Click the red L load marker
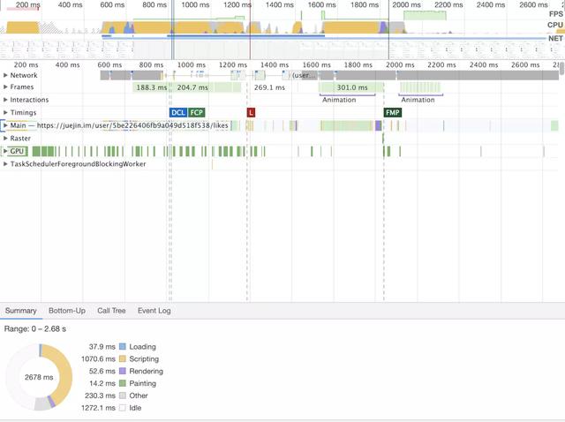 [251, 112]
